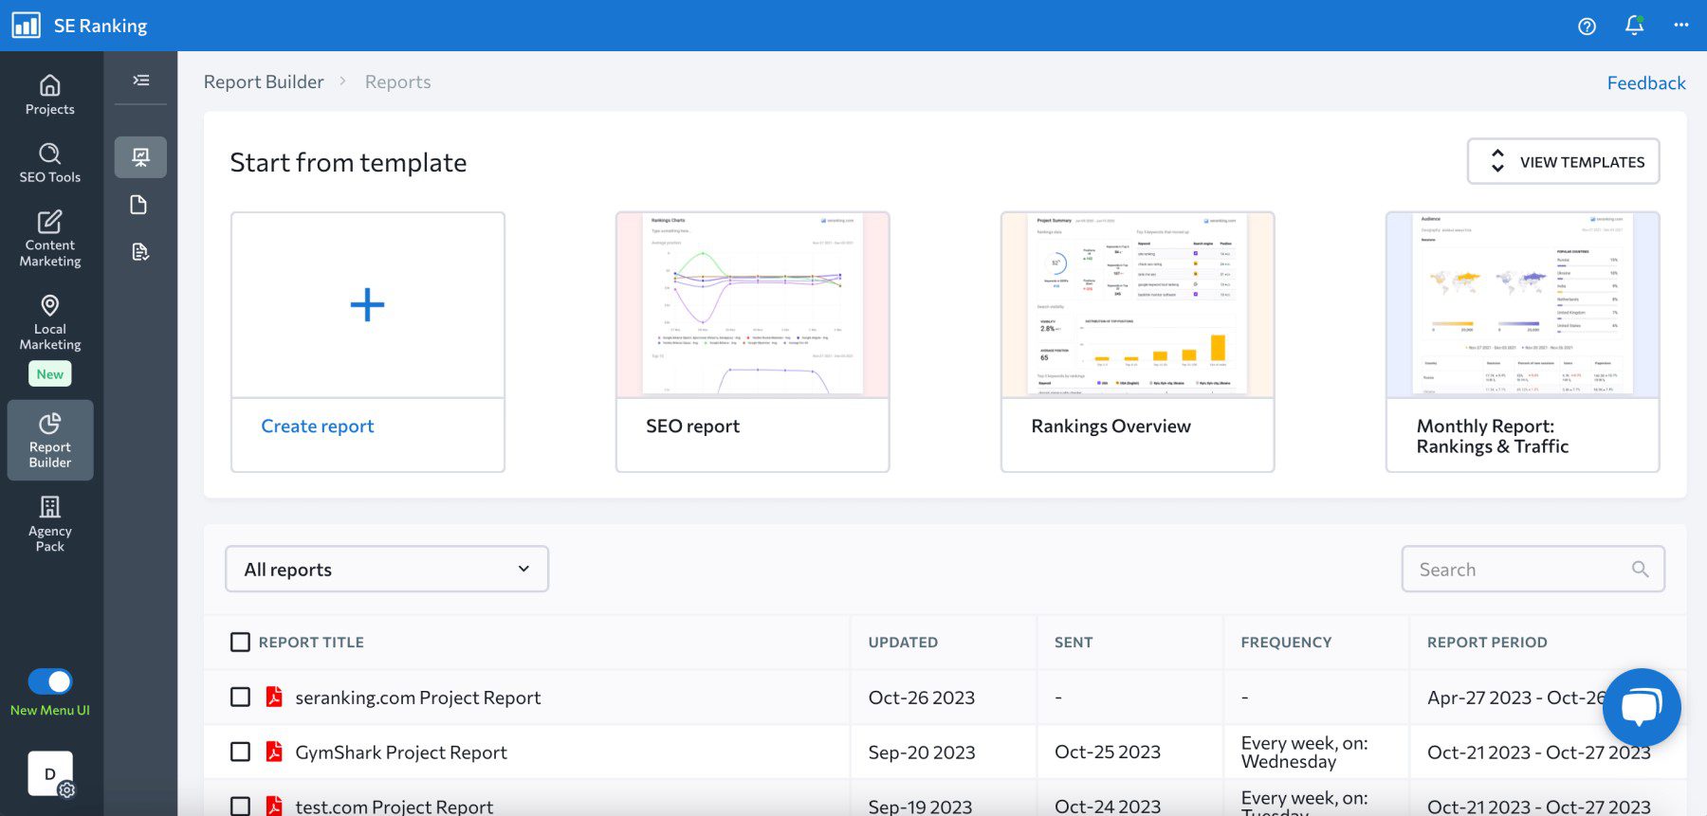
Task: Go to SEO Tools in sidebar
Action: pos(50,163)
